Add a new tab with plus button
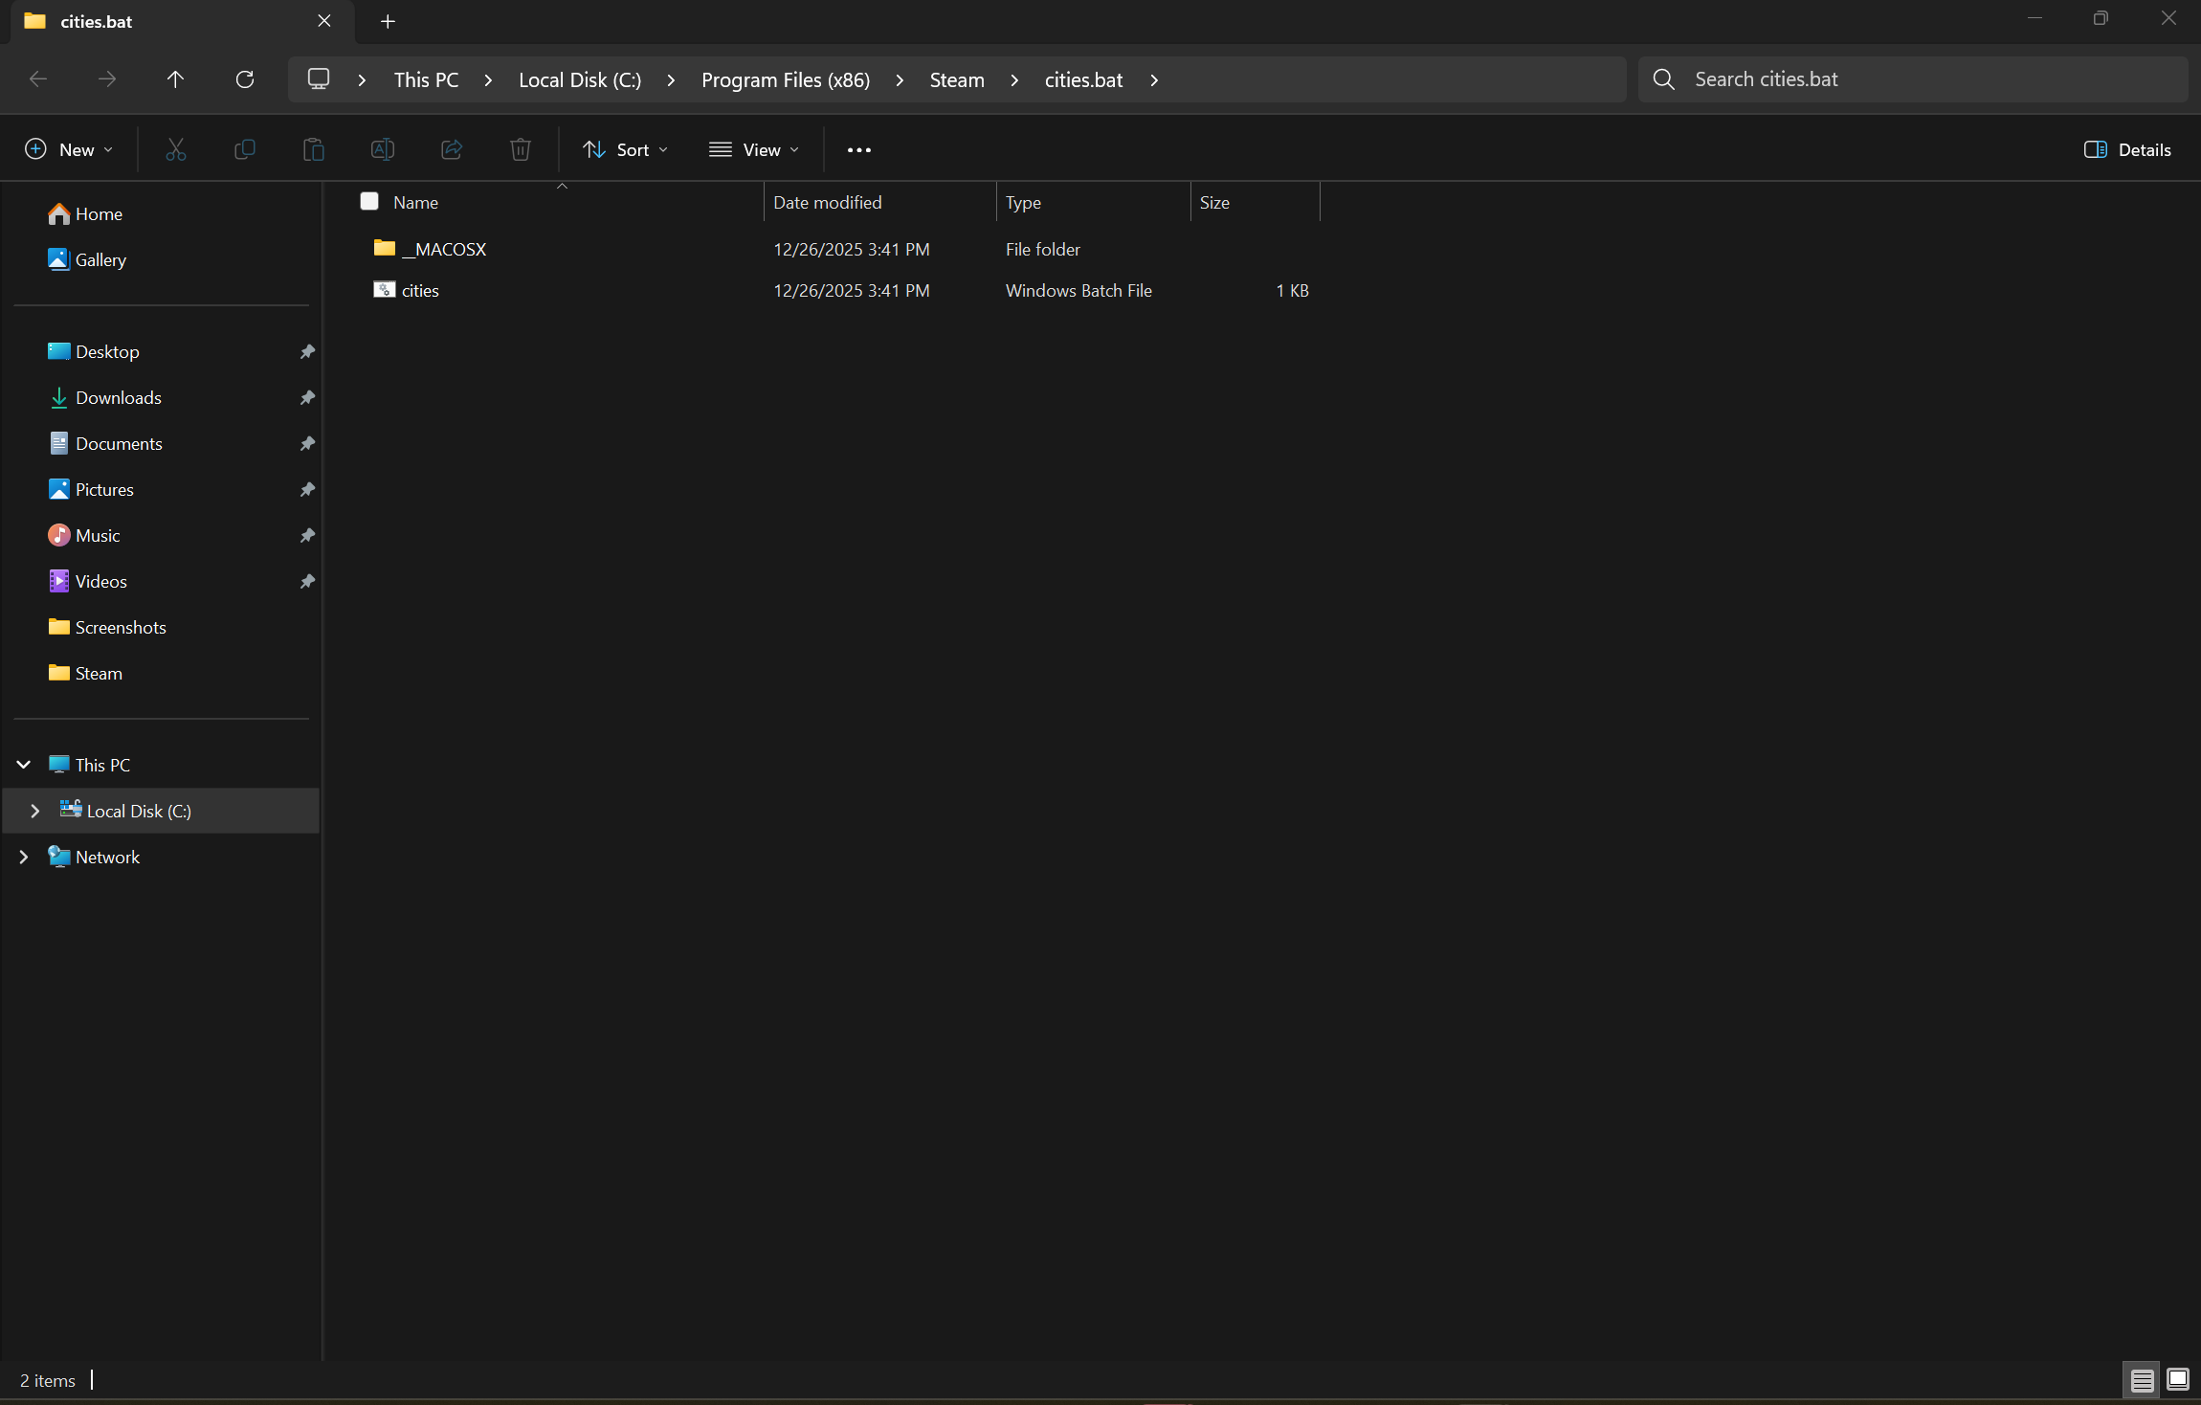This screenshot has width=2201, height=1405. (x=388, y=21)
